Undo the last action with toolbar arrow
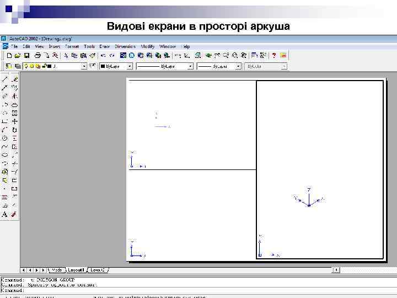The image size is (397, 298). point(103,55)
